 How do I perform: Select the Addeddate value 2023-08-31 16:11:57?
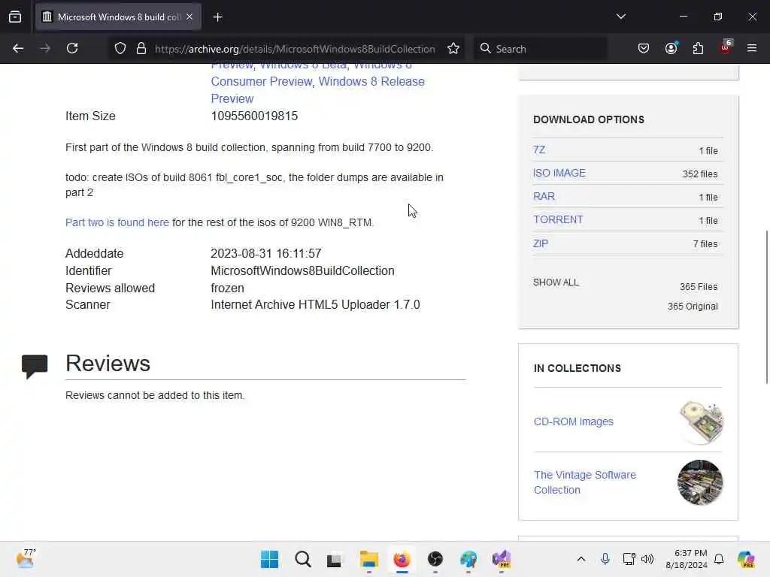tap(266, 253)
